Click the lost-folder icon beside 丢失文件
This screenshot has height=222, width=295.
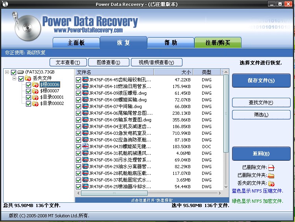coord(28,78)
